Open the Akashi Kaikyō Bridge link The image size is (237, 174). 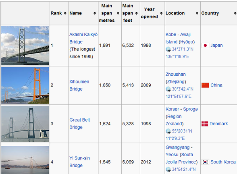click(x=83, y=38)
